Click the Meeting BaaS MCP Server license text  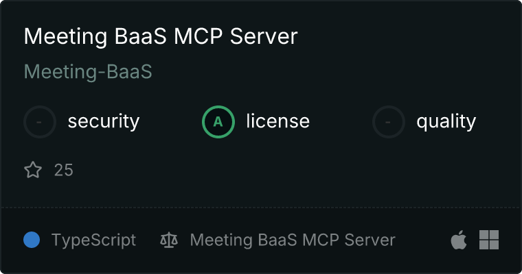(x=293, y=240)
